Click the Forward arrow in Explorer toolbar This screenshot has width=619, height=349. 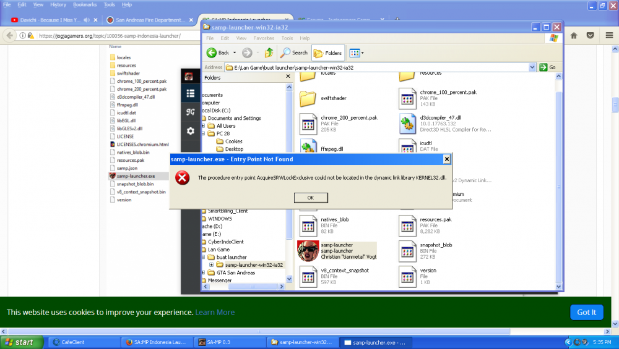point(247,53)
